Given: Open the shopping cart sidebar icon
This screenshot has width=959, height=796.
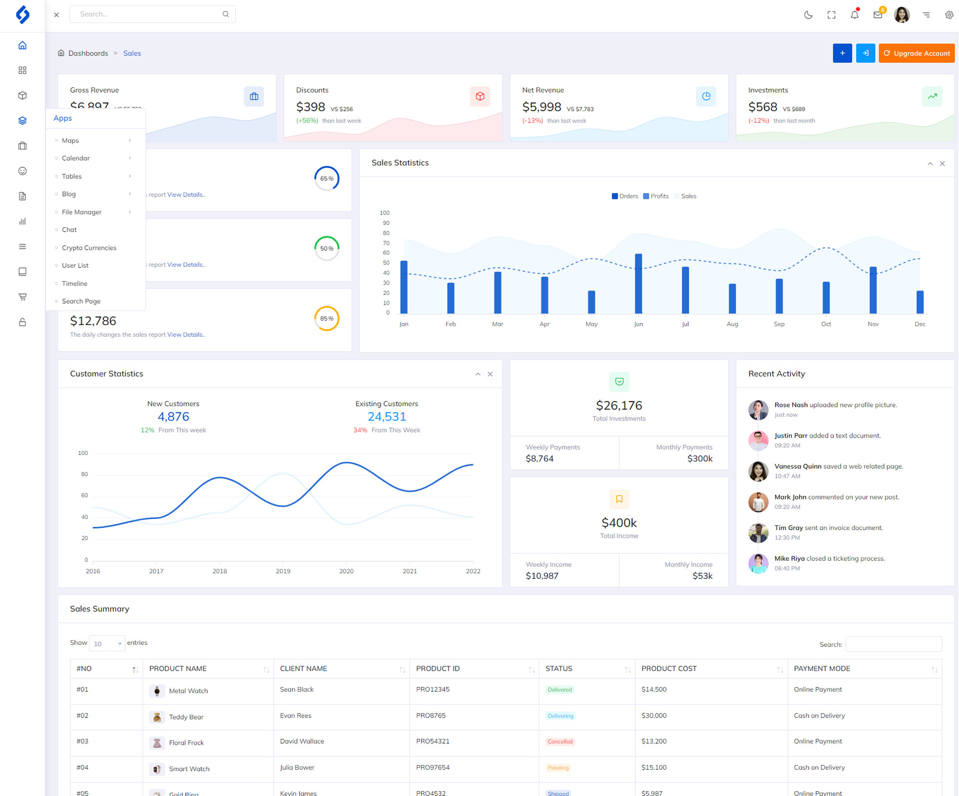Looking at the screenshot, I should click(x=22, y=297).
